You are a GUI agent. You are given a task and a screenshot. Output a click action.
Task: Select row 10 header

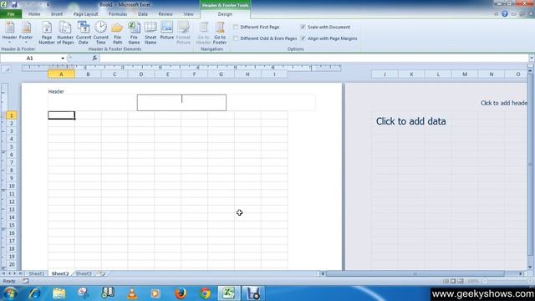point(11,186)
